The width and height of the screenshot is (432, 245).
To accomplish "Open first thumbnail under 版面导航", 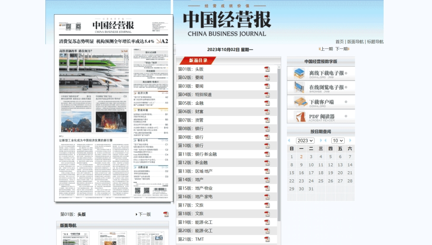I will [x=75, y=238].
